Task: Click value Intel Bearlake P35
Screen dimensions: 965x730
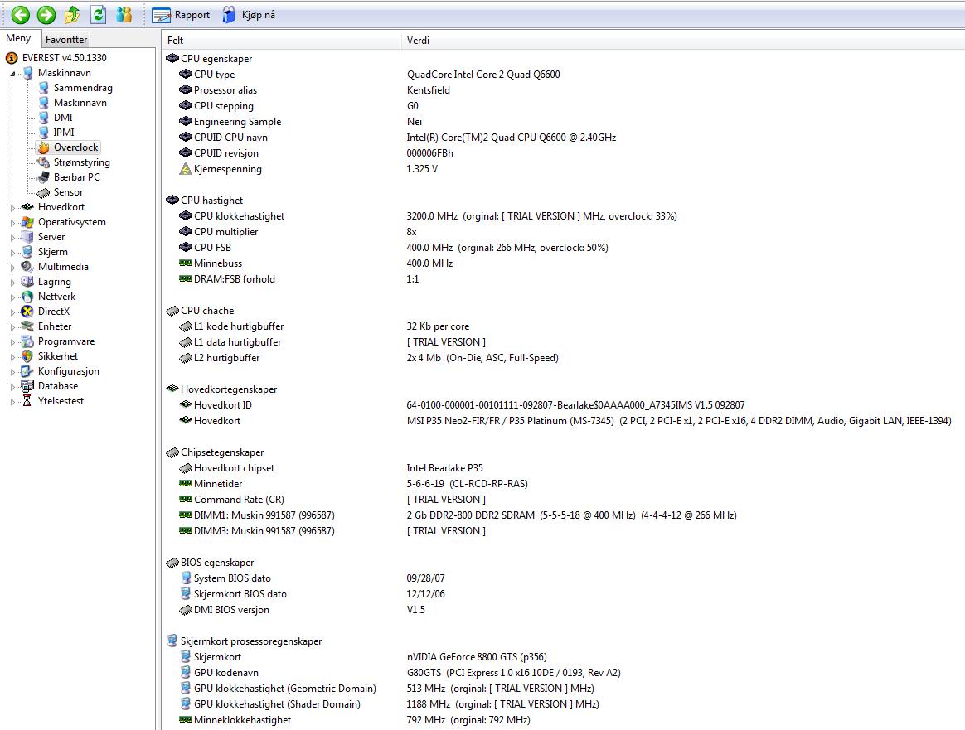Action: 445,468
